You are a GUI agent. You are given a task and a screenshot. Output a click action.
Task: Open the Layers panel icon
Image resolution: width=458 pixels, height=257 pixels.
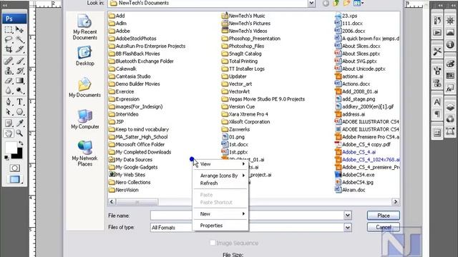(450, 107)
